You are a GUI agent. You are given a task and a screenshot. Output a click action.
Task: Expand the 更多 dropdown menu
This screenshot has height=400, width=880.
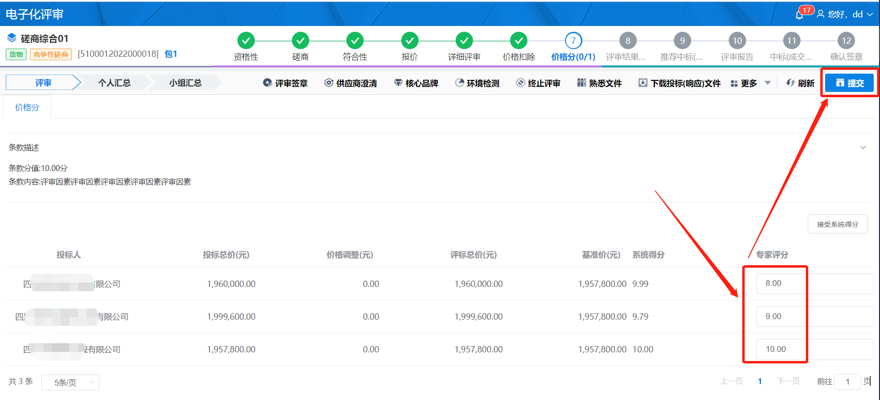click(x=750, y=83)
